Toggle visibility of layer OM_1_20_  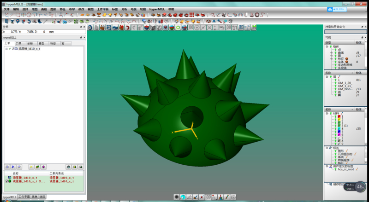pyautogui.click(x=336, y=83)
